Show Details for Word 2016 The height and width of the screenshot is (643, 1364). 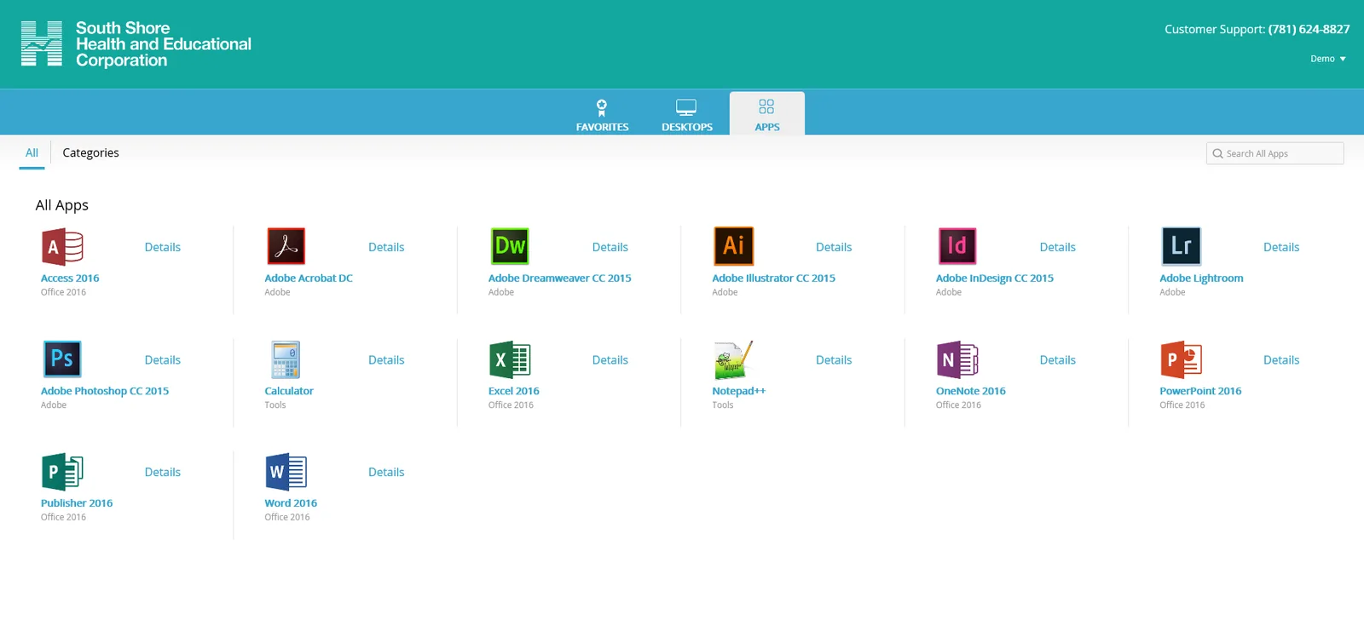pos(386,472)
